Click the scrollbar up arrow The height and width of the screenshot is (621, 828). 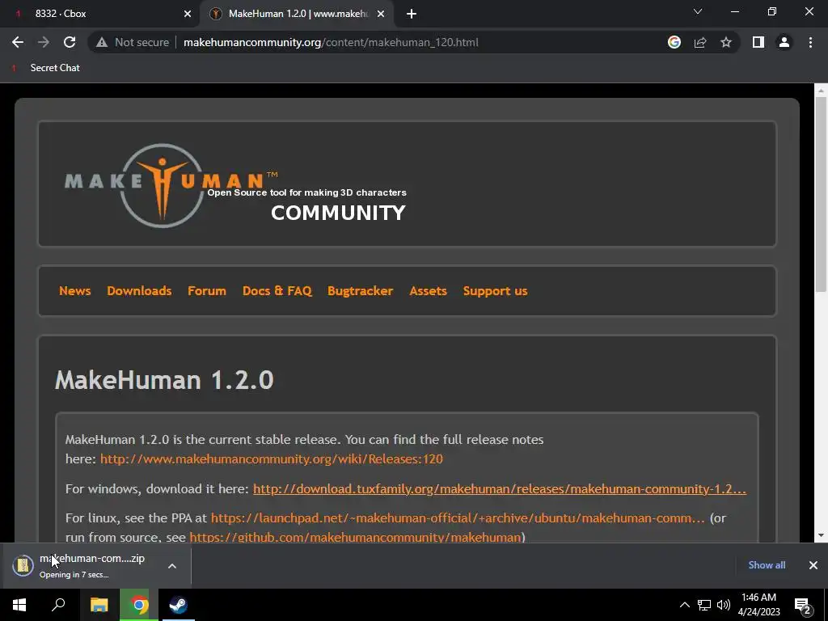tap(821, 91)
